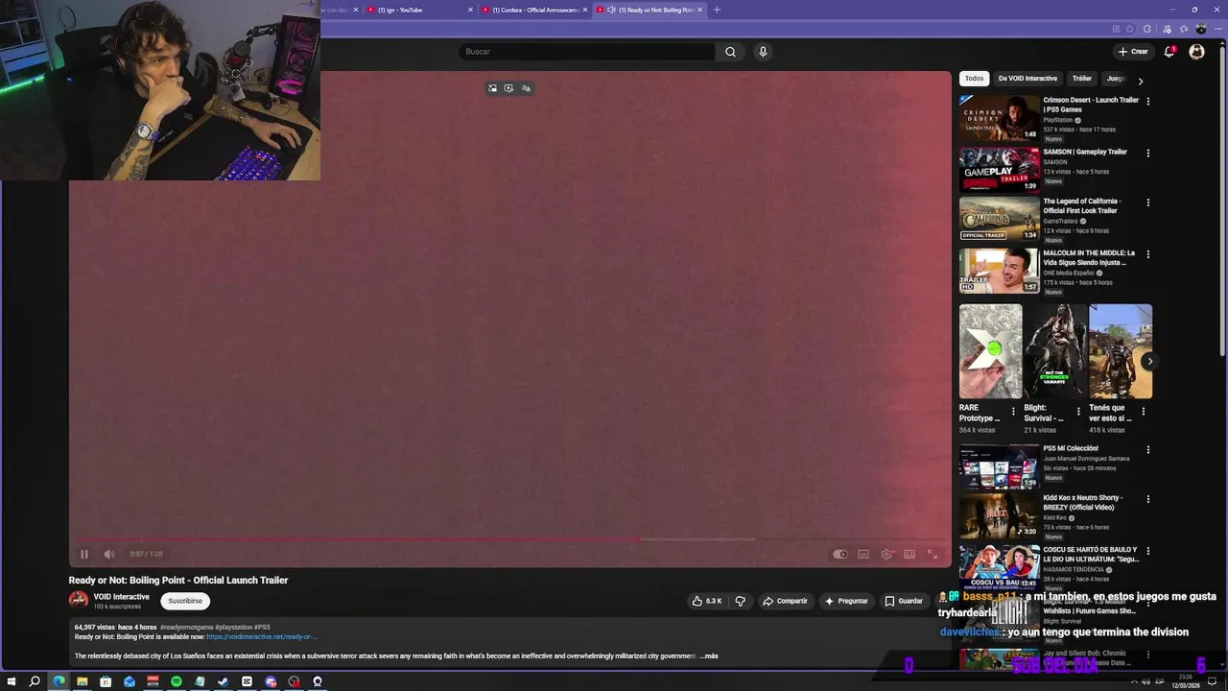Image resolution: width=1228 pixels, height=691 pixels.
Task: Focus the Buscar search field
Action: click(585, 52)
